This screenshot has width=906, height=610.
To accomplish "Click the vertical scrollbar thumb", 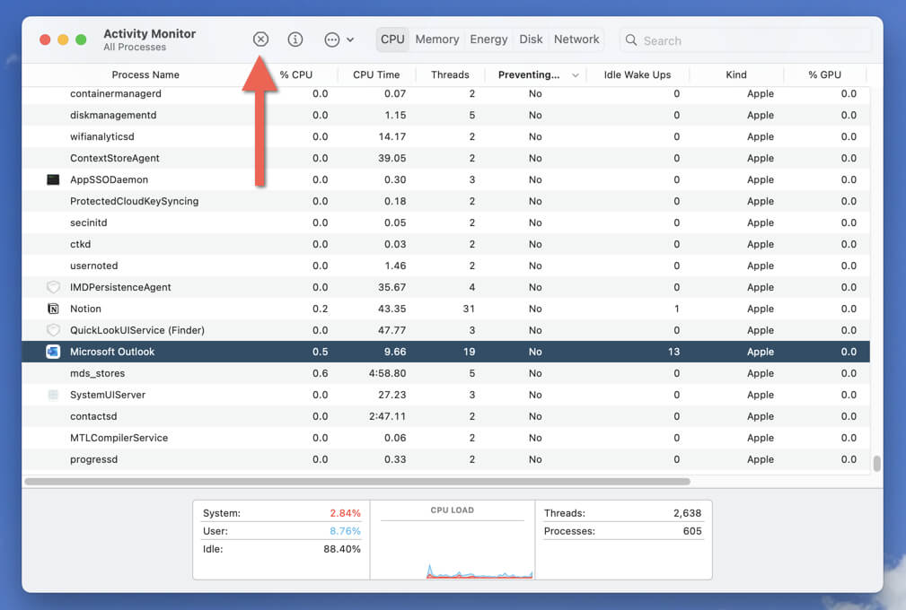I will point(876,464).
